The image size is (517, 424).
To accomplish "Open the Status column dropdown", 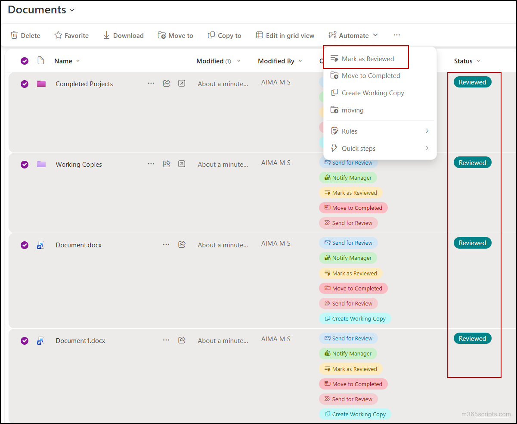I will point(478,61).
